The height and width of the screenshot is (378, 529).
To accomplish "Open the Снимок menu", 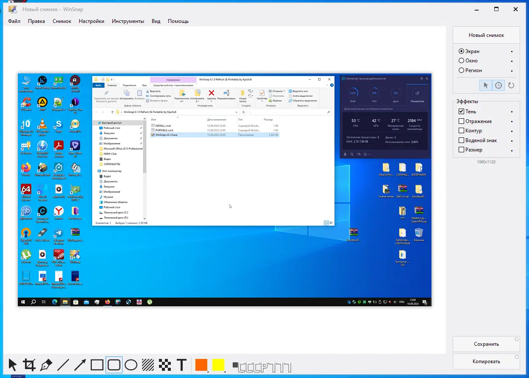I will tap(62, 21).
